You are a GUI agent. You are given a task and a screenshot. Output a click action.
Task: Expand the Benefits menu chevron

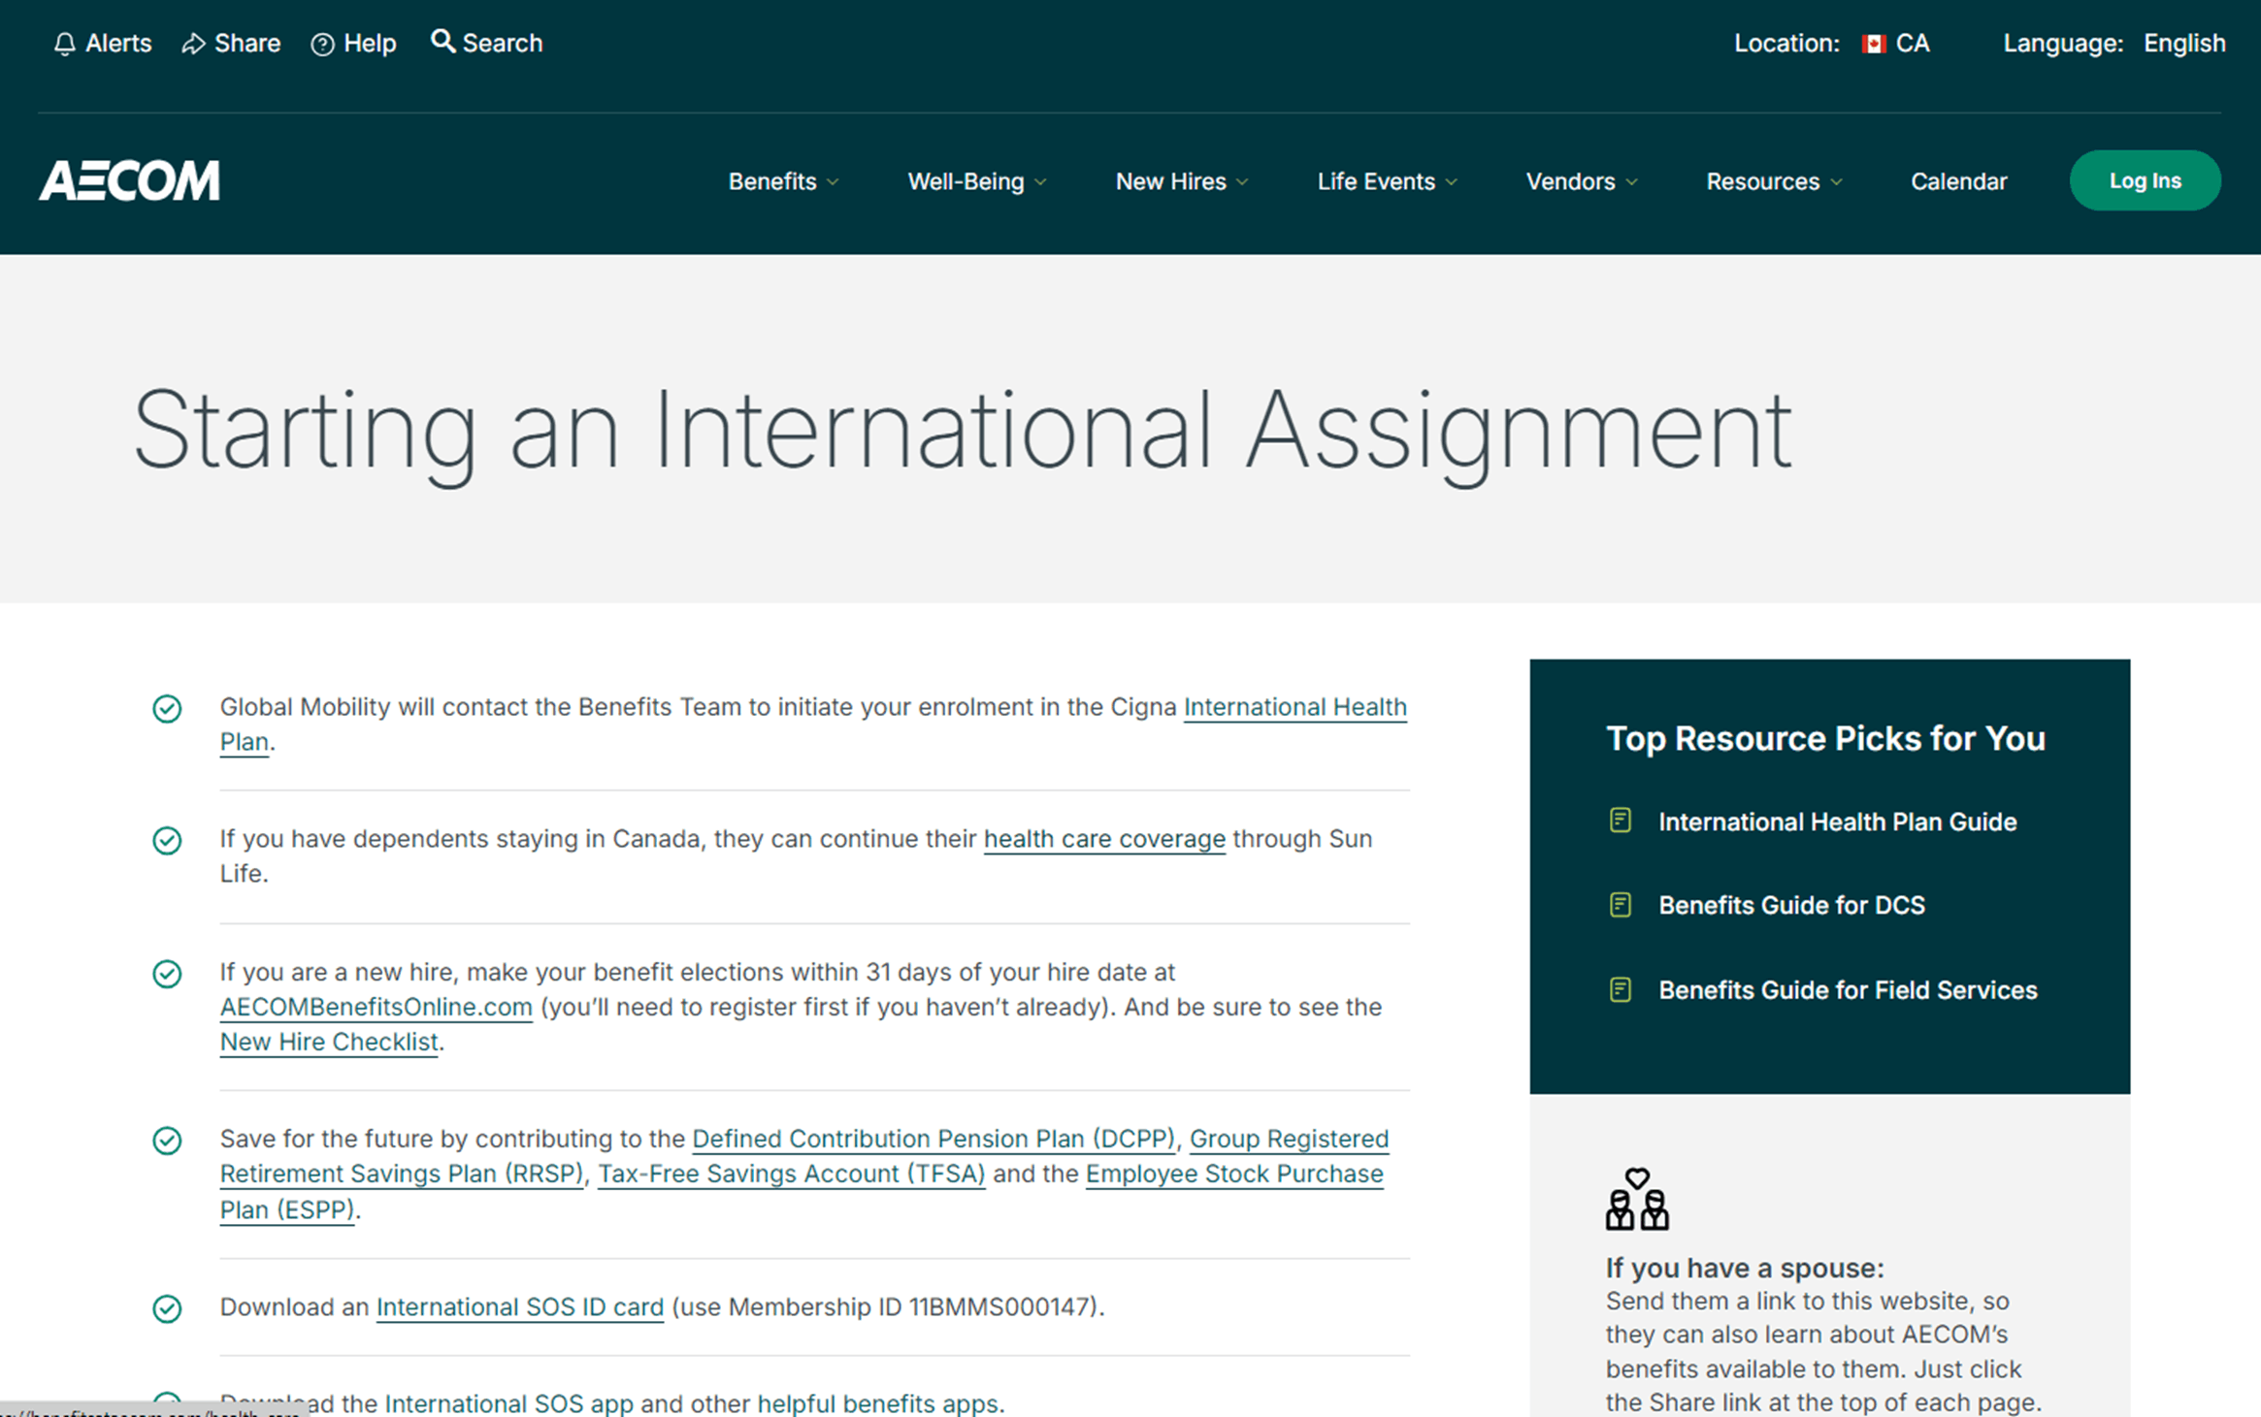pos(833,182)
